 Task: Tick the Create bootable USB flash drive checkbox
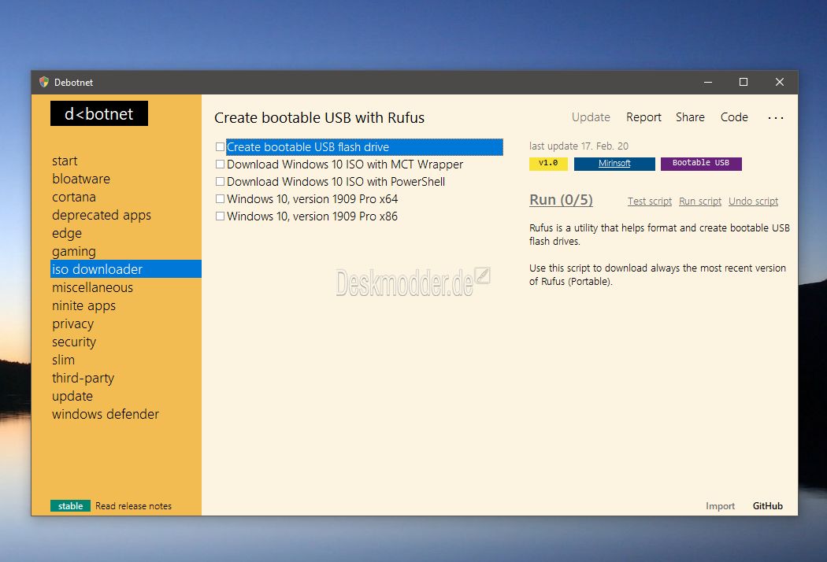(220, 146)
